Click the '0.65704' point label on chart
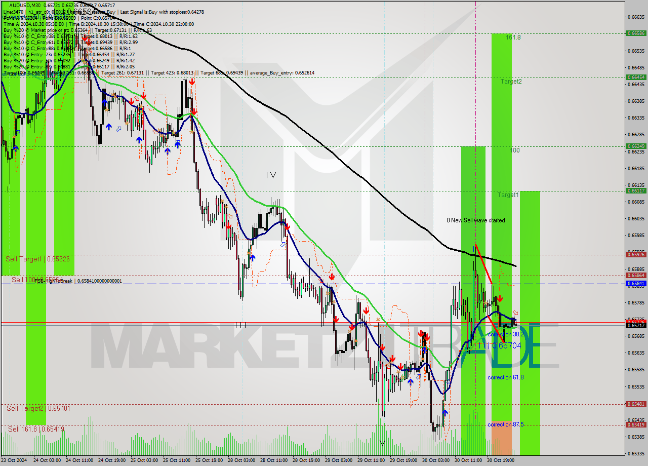648x466 pixels. pyautogui.click(x=507, y=345)
